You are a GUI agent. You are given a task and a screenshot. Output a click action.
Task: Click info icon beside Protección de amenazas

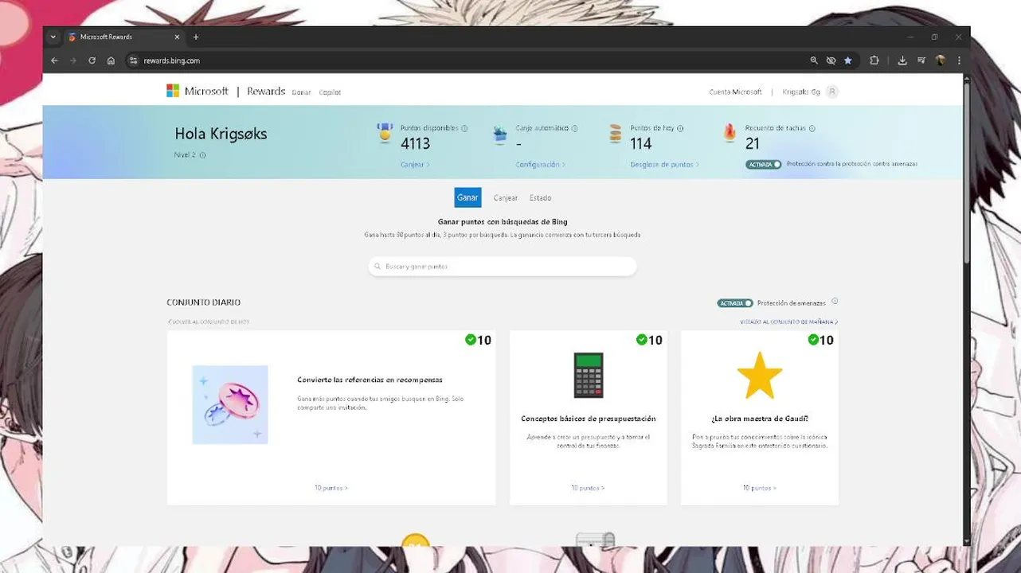pos(835,302)
